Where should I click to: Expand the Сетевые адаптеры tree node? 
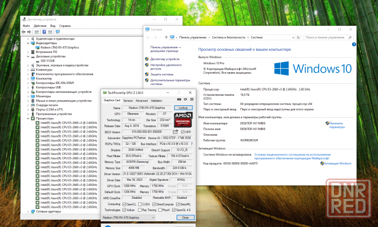(28, 212)
